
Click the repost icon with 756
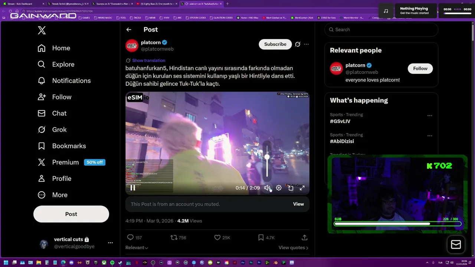[x=178, y=237]
